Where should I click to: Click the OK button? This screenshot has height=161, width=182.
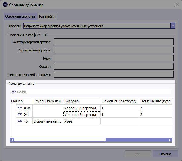138,154
